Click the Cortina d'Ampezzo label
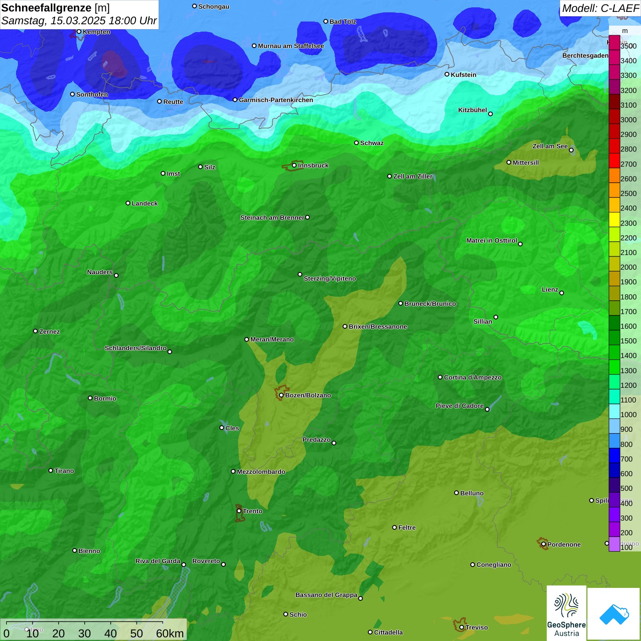This screenshot has width=641, height=641. click(x=473, y=377)
